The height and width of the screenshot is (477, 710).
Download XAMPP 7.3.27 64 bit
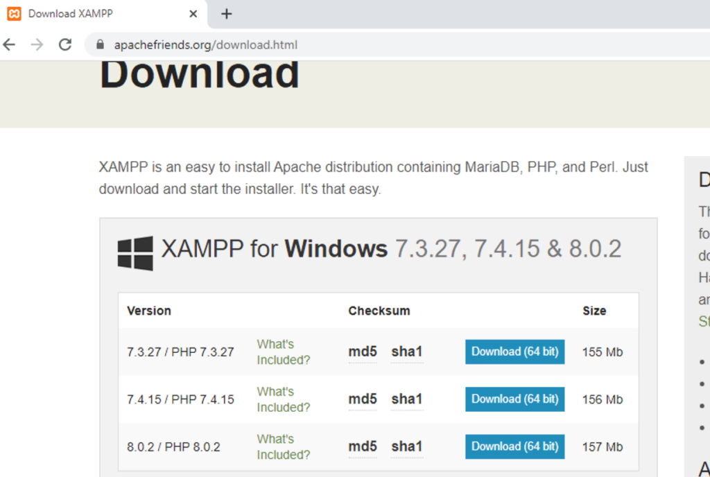click(x=515, y=352)
